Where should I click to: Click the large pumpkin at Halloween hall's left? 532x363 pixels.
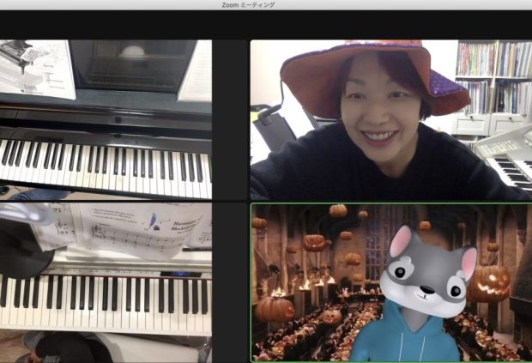pyautogui.click(x=275, y=307)
